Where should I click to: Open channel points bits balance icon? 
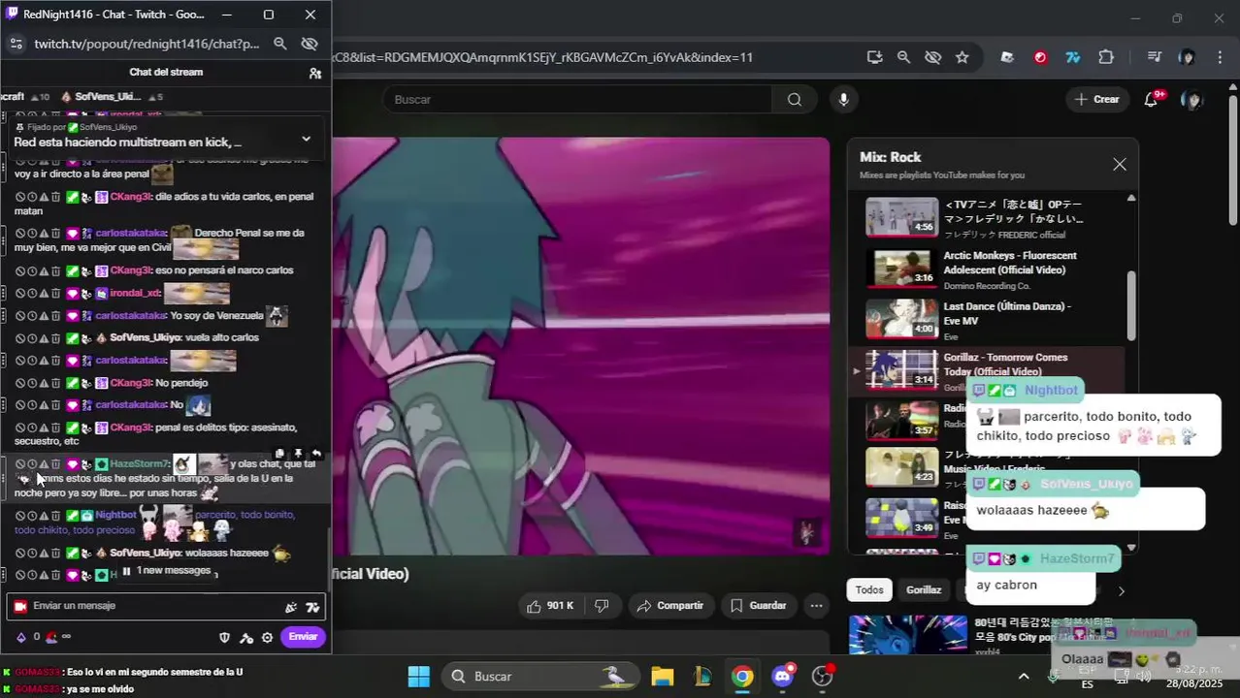coord(21,637)
